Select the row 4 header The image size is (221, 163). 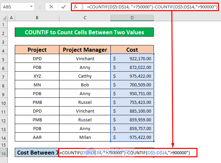(4, 50)
